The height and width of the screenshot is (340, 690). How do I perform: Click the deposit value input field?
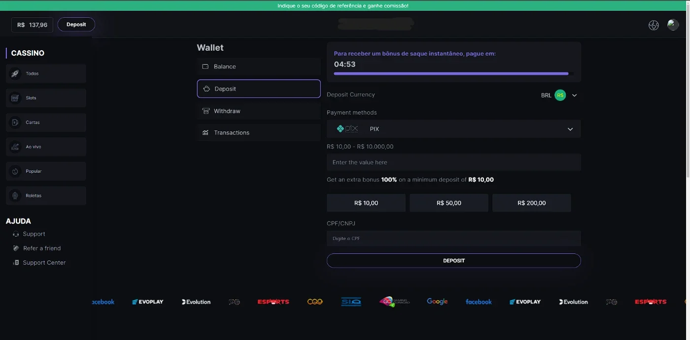point(453,162)
